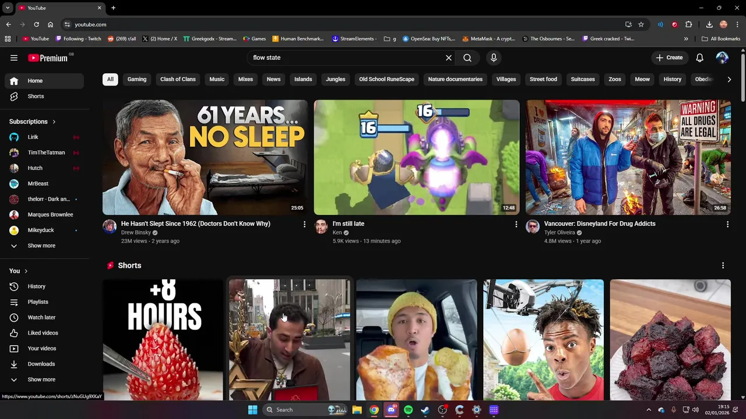This screenshot has height=419, width=746.
Task: Click the magnifier search button
Action: [467, 58]
